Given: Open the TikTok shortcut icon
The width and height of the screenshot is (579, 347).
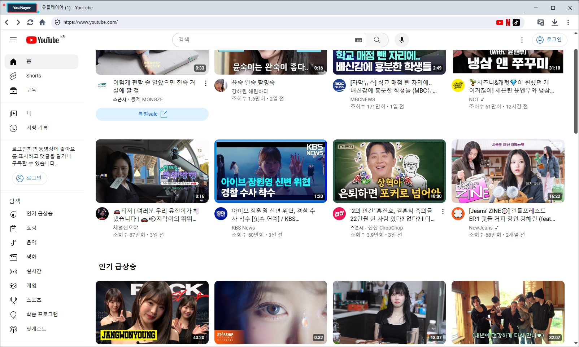Looking at the screenshot, I should [516, 22].
